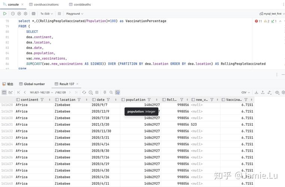This screenshot has height=187, width=285.
Task: Open query history clock icon
Action: coord(13,13)
